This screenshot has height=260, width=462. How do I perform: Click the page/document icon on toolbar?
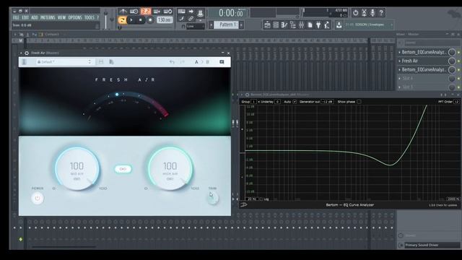point(310,25)
